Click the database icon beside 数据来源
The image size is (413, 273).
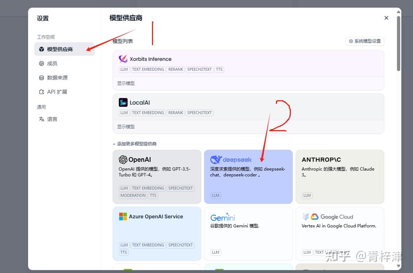click(41, 78)
